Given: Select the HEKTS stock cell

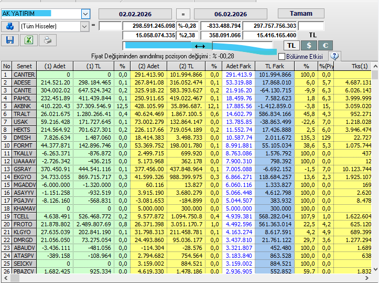Looking at the screenshot, I should [x=24, y=130].
